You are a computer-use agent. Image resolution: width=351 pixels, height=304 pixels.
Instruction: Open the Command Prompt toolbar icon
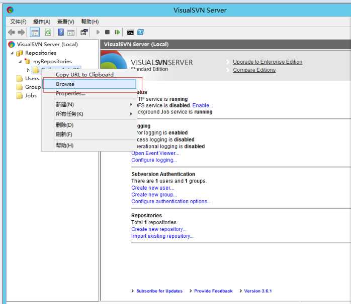click(x=130, y=33)
